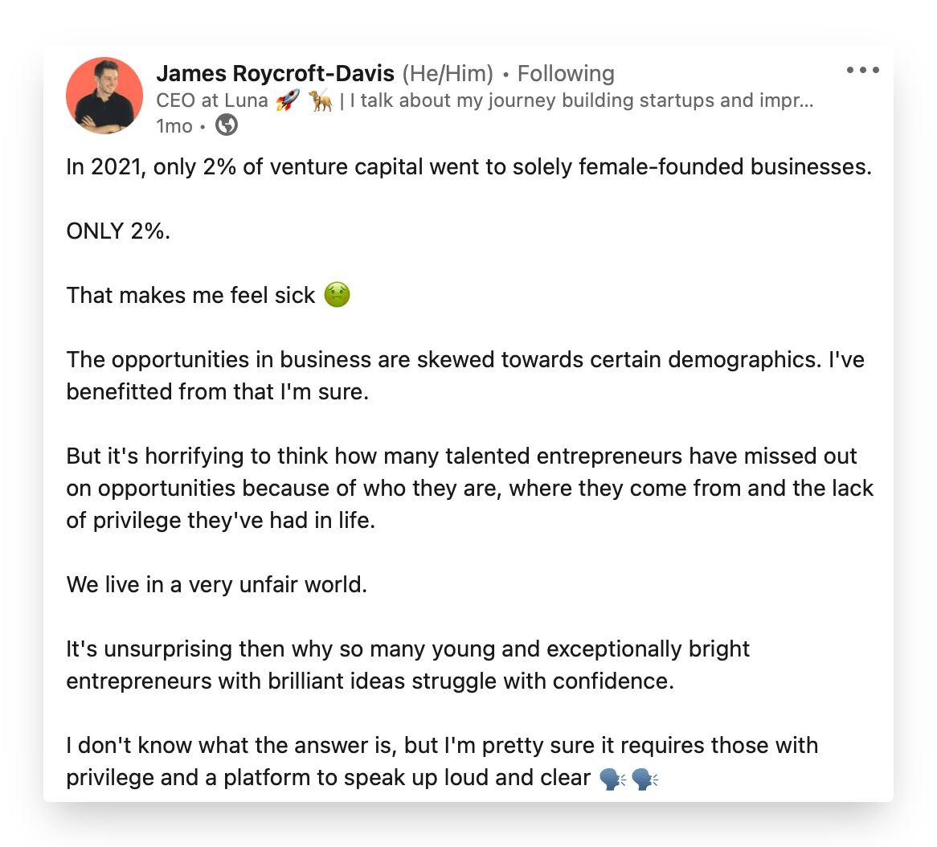Screen dimensions: 937x847
Task: Click James Roycroft-Davis profile photo
Action: (x=104, y=96)
